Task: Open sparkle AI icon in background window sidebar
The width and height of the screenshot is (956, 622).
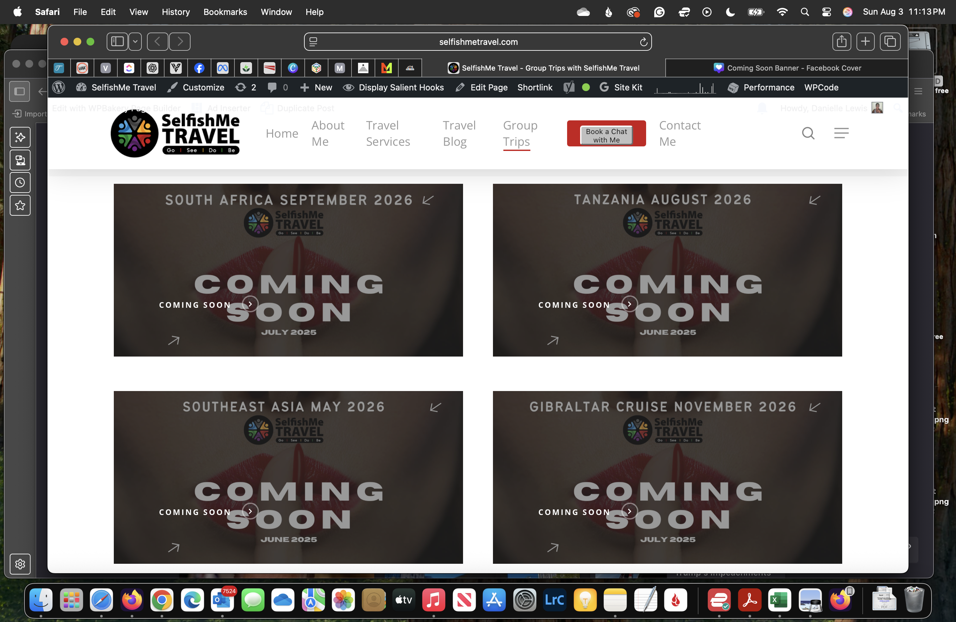Action: click(20, 137)
